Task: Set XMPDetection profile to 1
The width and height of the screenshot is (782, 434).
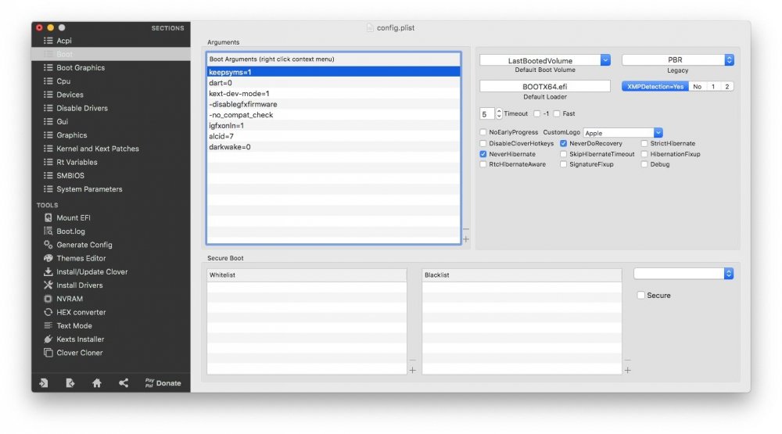Action: click(x=713, y=86)
